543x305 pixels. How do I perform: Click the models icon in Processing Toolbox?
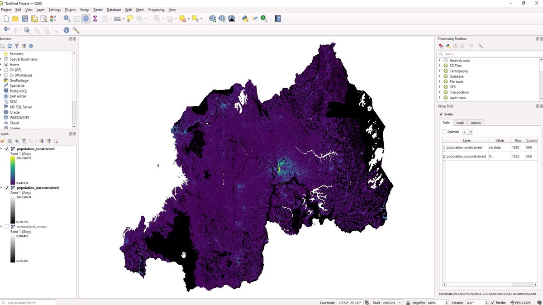pyautogui.click(x=441, y=46)
